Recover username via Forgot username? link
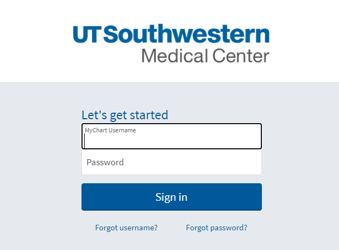Image resolution: width=339 pixels, height=250 pixels. click(x=126, y=228)
